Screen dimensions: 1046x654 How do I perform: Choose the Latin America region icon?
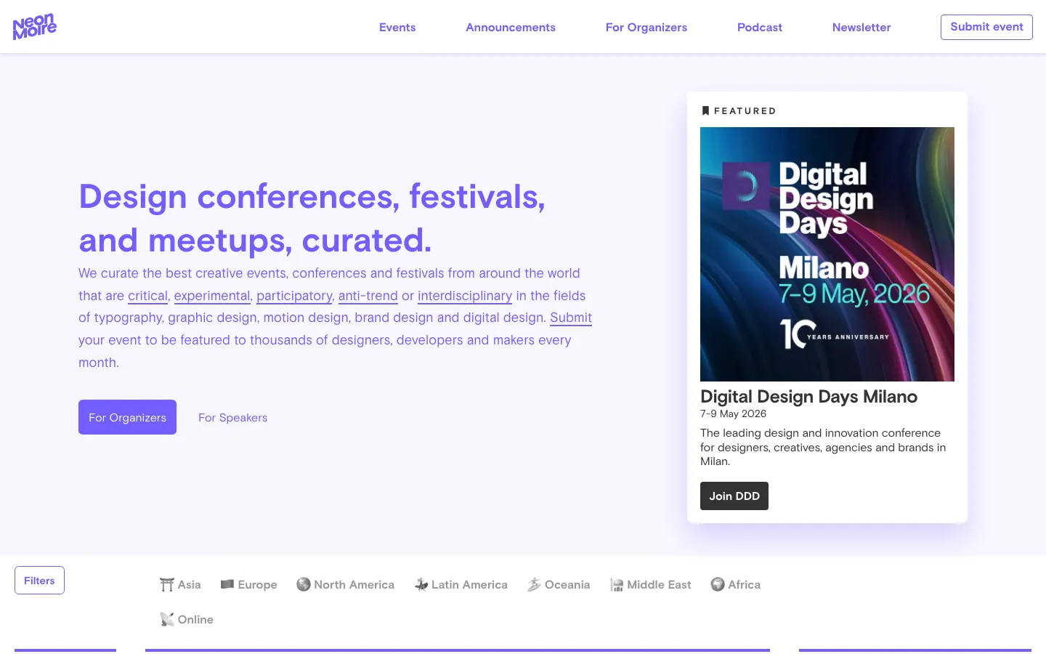pos(421,584)
